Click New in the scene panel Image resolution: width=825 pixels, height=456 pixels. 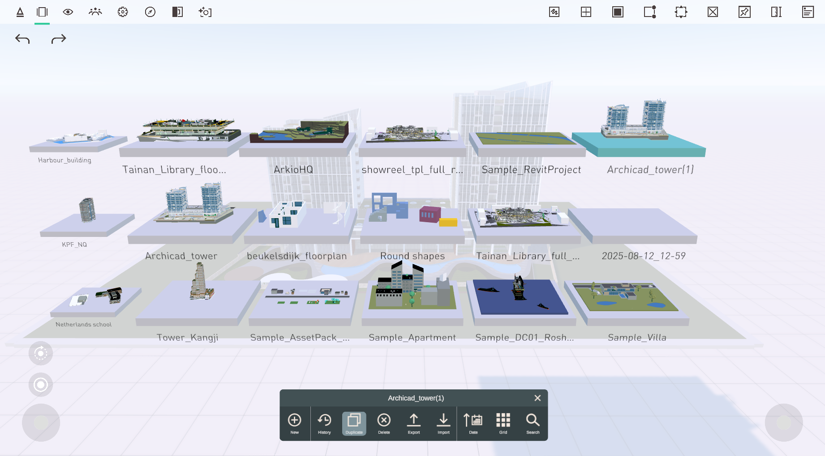[x=295, y=423]
